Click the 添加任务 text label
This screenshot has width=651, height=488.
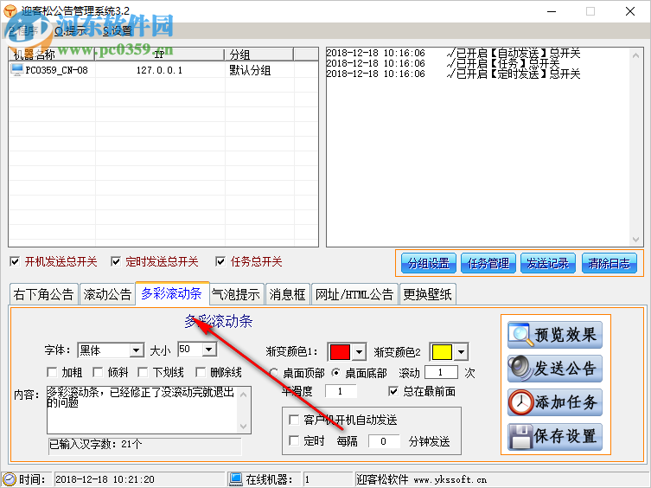pos(565,402)
